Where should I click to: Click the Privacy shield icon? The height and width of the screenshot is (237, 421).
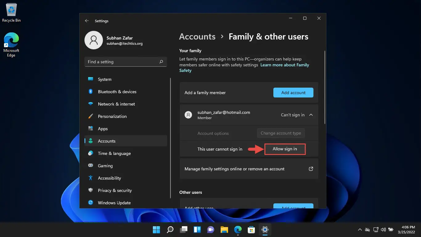pos(91,190)
